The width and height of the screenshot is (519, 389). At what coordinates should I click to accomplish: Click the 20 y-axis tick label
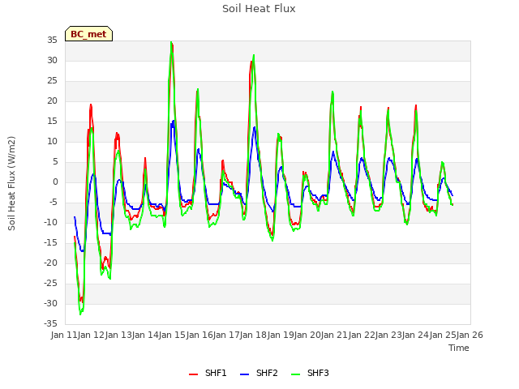coord(52,100)
